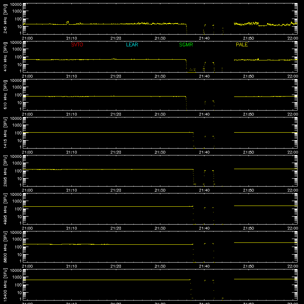Viewport: 304px width, 304px height.
Task: Select the 245 MHz [SFU] axis label
Action: tap(5, 19)
